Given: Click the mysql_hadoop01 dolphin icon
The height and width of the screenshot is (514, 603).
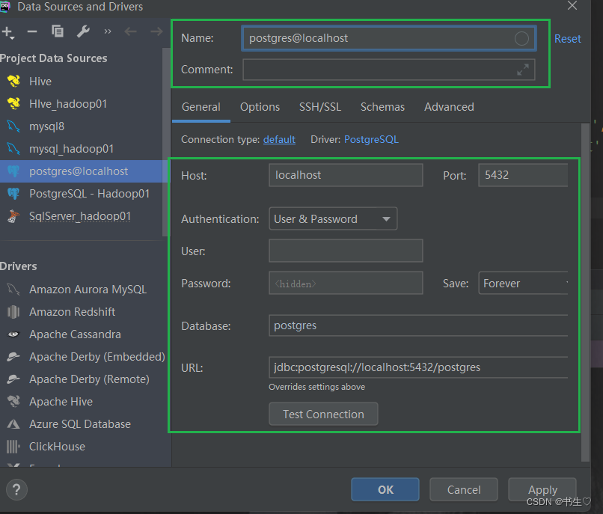Looking at the screenshot, I should point(13,148).
